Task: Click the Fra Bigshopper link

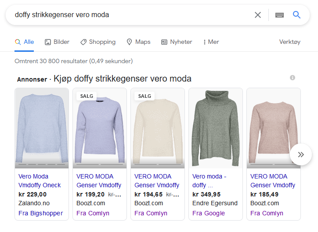Action: 40,213
